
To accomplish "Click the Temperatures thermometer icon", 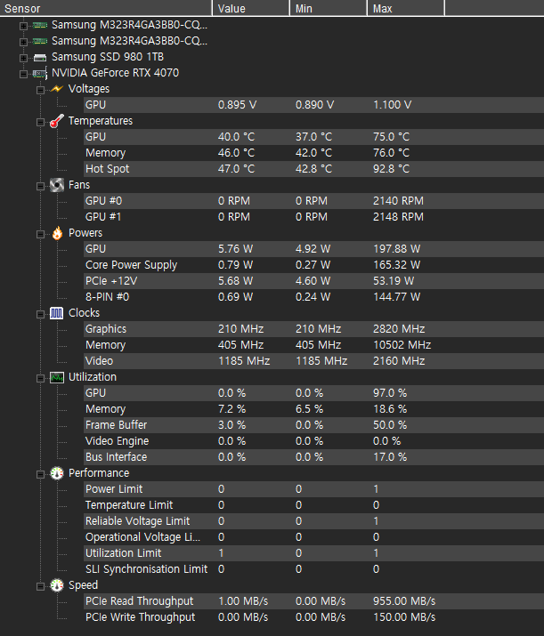I will point(57,121).
